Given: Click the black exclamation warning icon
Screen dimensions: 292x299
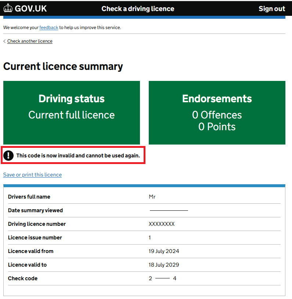Looking at the screenshot, I should click(8, 156).
